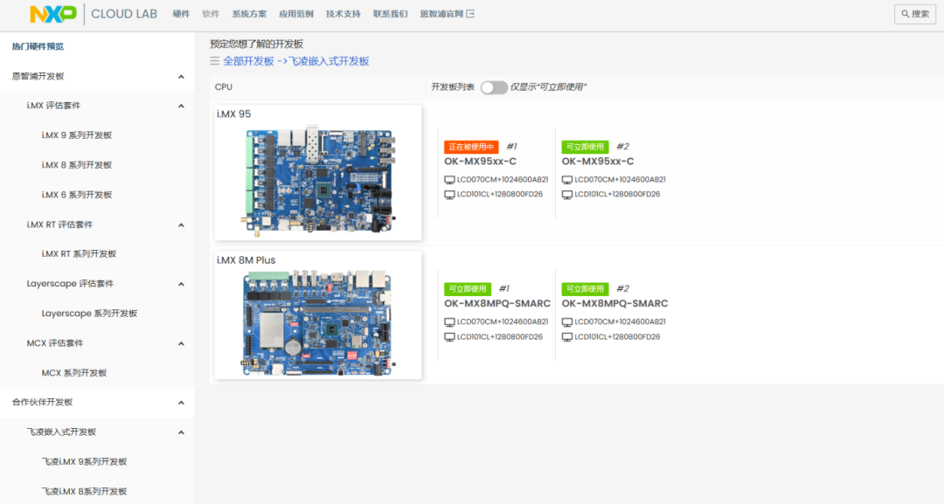
Task: Click the CLOUD LAB title text
Action: point(124,14)
